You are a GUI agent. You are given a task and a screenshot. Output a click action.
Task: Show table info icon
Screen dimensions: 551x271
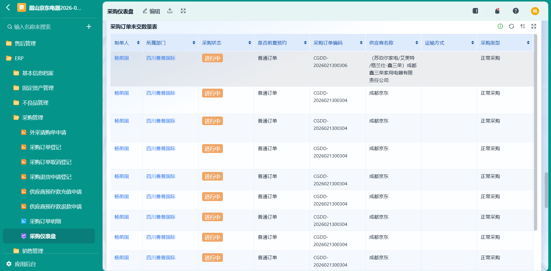pos(500,26)
